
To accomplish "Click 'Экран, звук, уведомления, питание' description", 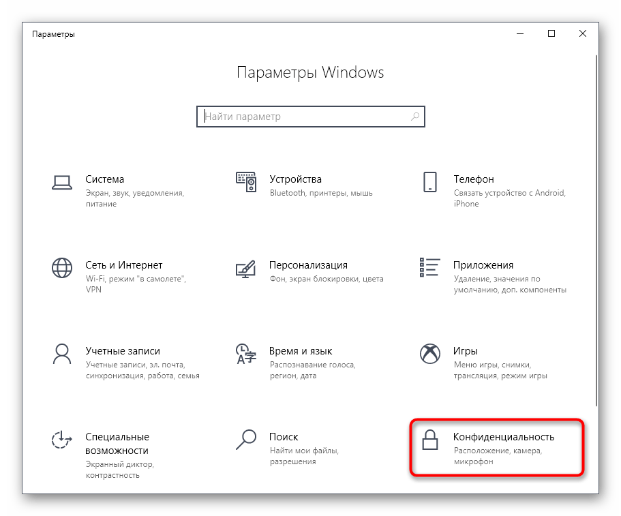I will (135, 198).
